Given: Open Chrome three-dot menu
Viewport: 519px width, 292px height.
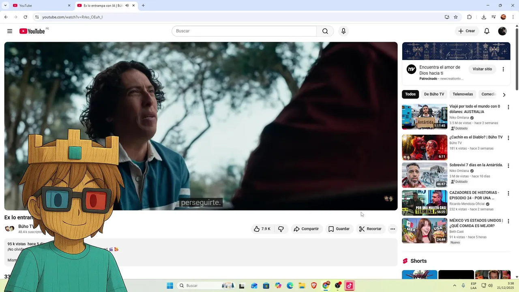Looking at the screenshot, I should 513,17.
